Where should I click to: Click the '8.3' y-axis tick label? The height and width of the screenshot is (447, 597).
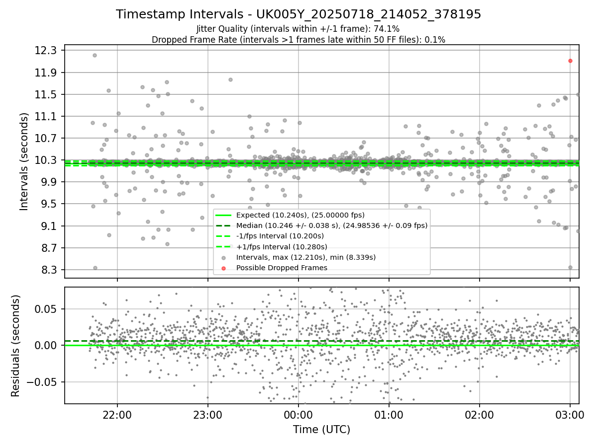pyautogui.click(x=49, y=270)
